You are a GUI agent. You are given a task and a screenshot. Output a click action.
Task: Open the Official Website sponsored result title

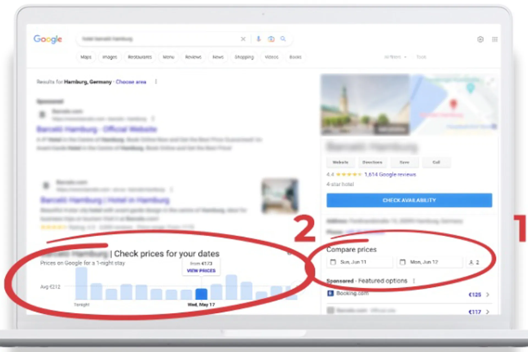coord(97,129)
